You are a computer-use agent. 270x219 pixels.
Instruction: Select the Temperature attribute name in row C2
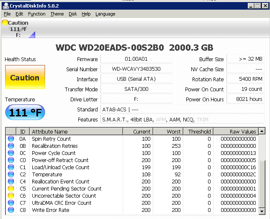pyautogui.click(x=47, y=174)
